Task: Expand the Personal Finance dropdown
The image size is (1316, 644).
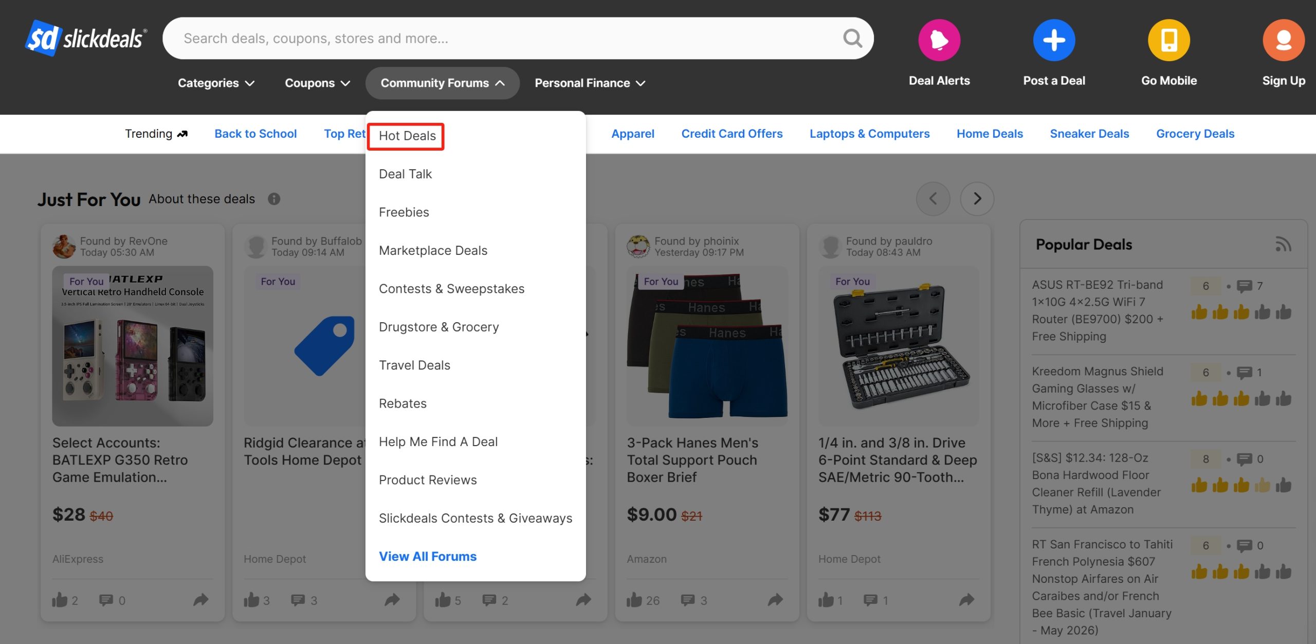Action: [590, 83]
